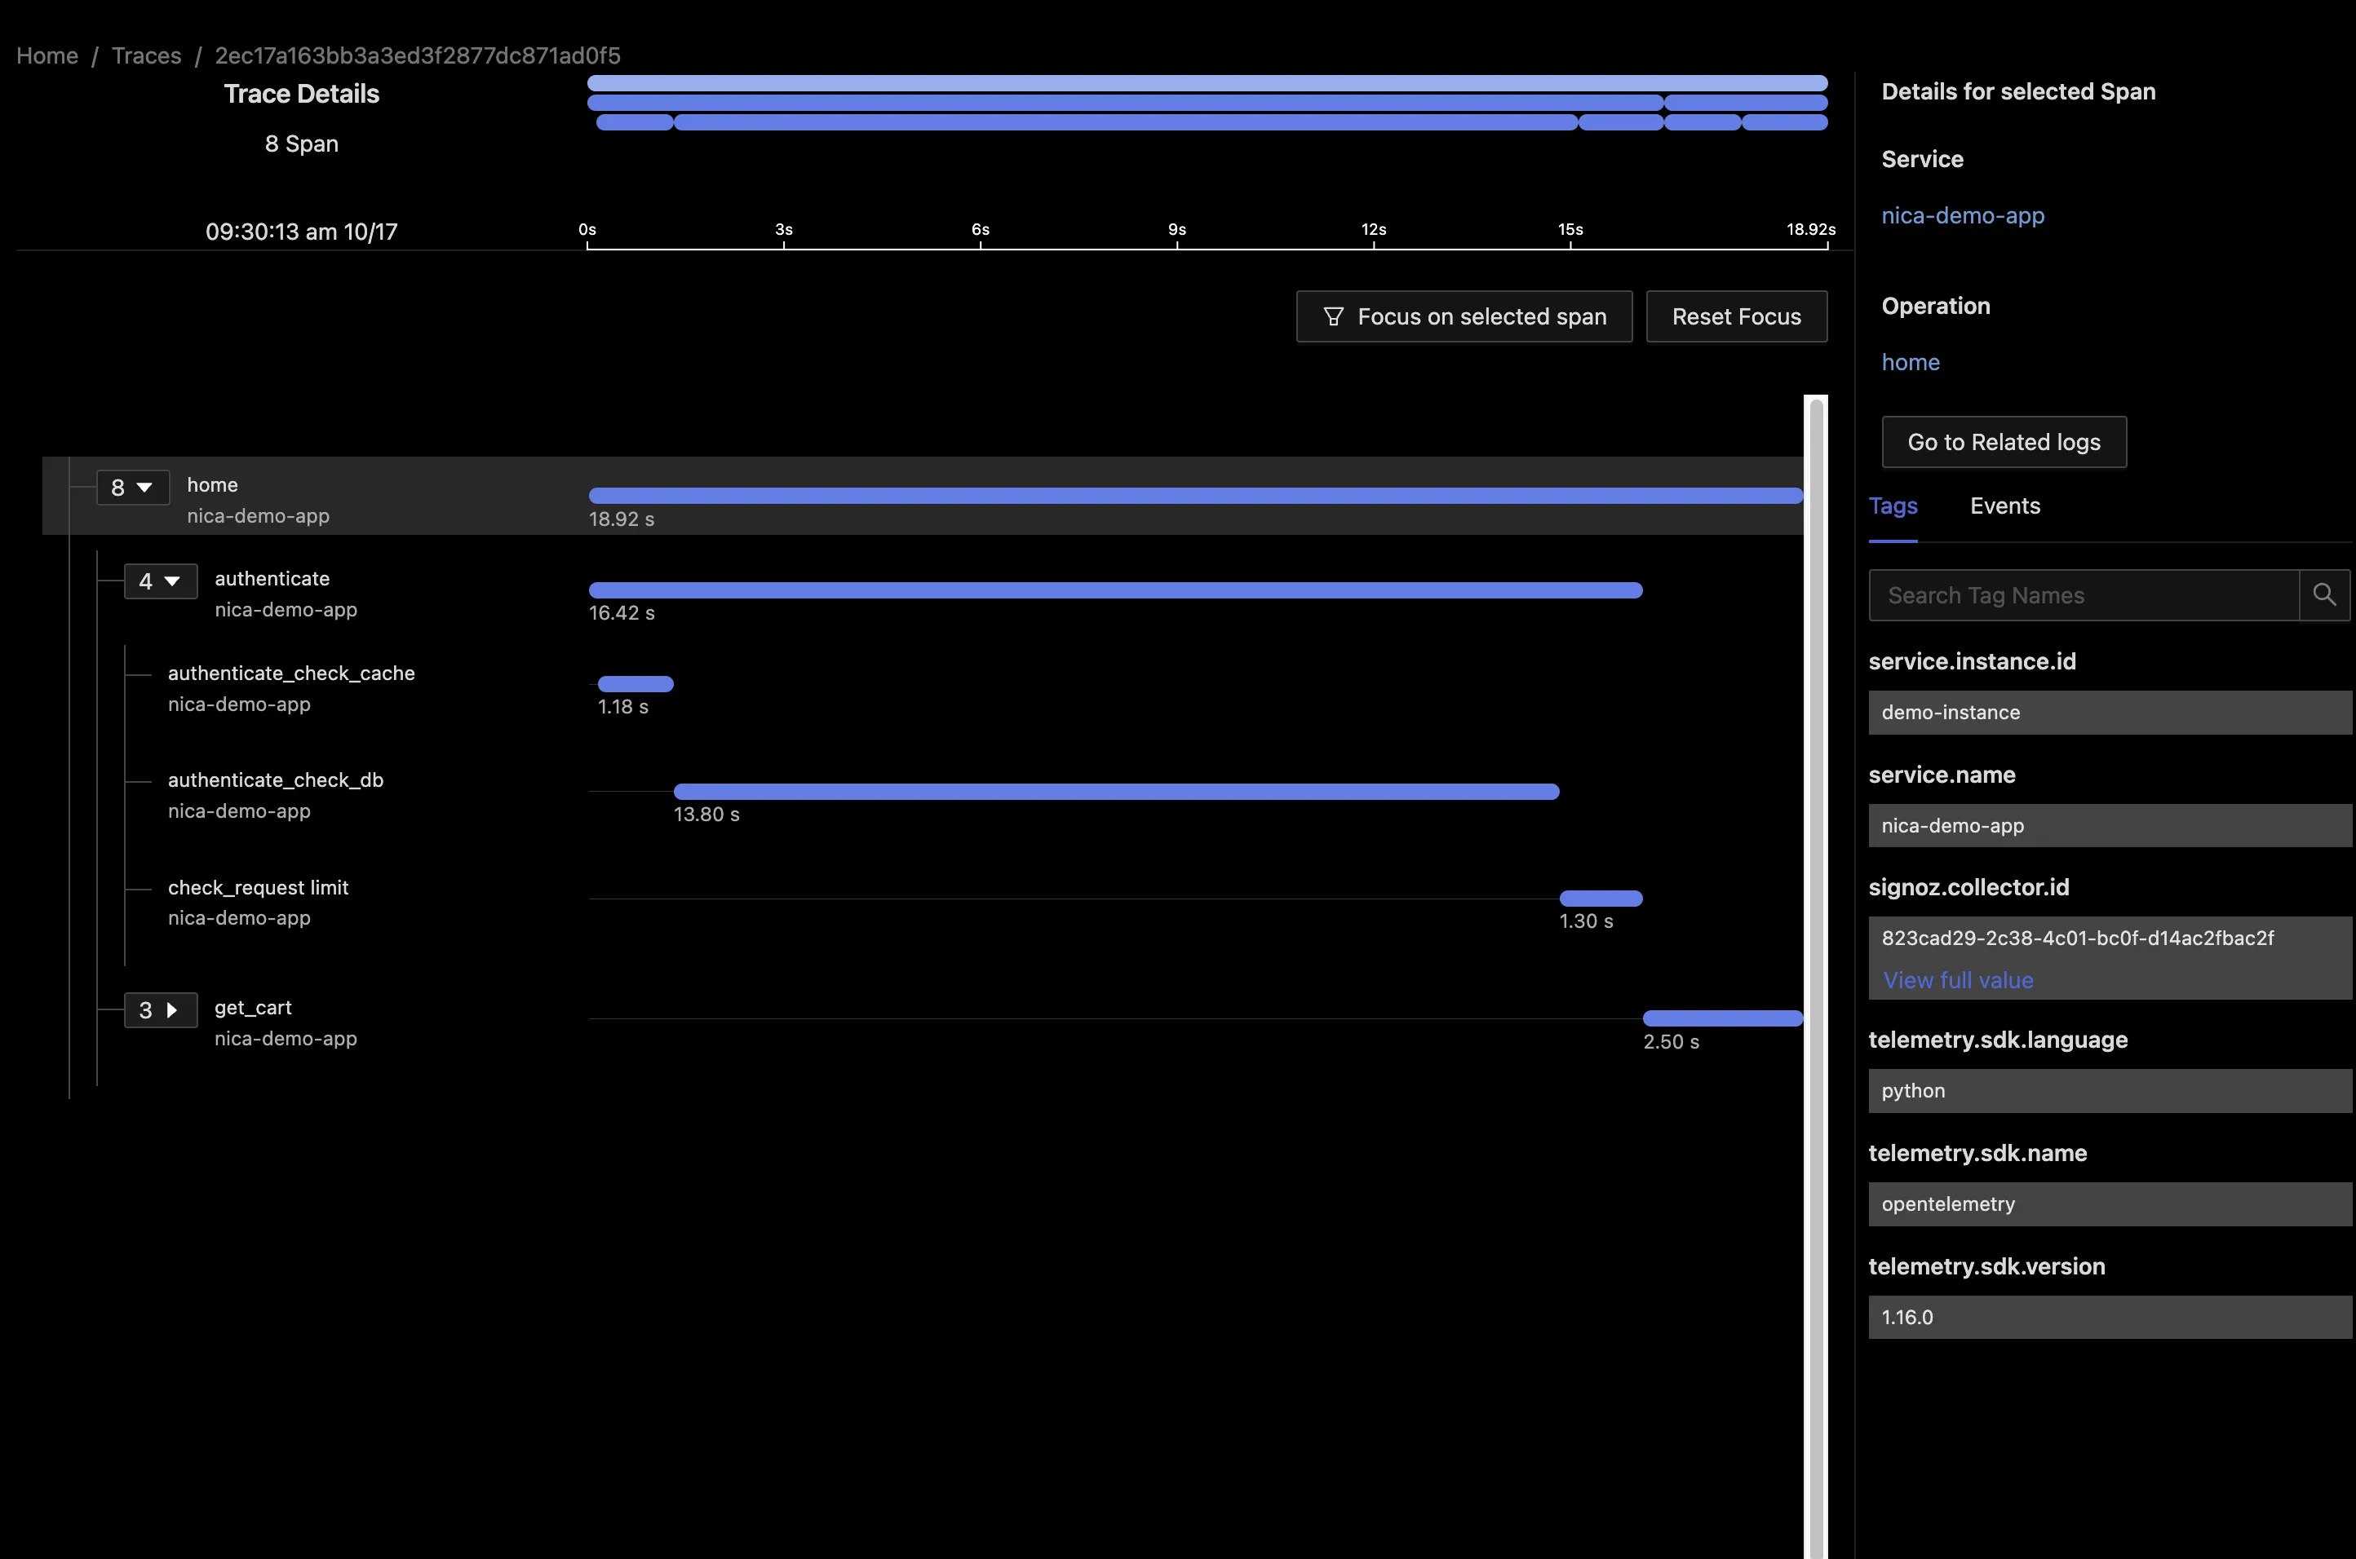
Task: Click the signoz.collector.id tag label
Action: 1968,887
